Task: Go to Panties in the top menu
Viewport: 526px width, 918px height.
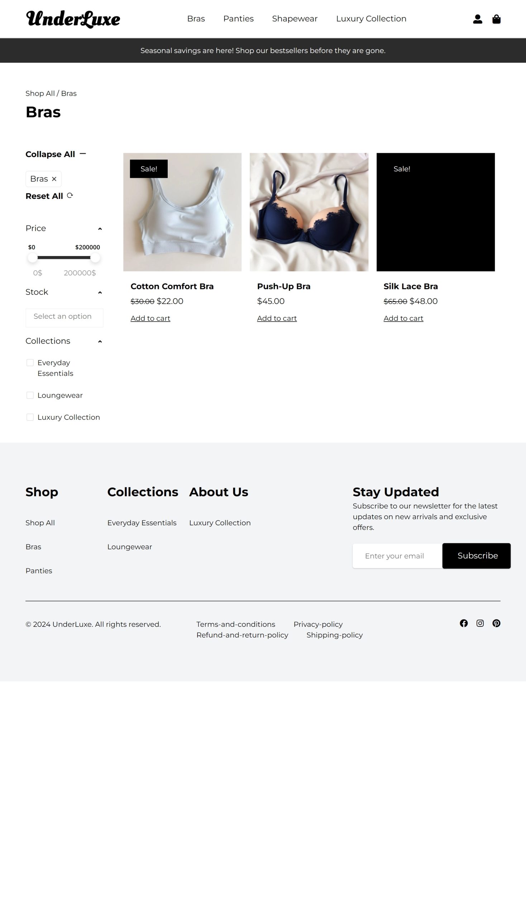Action: (x=238, y=19)
